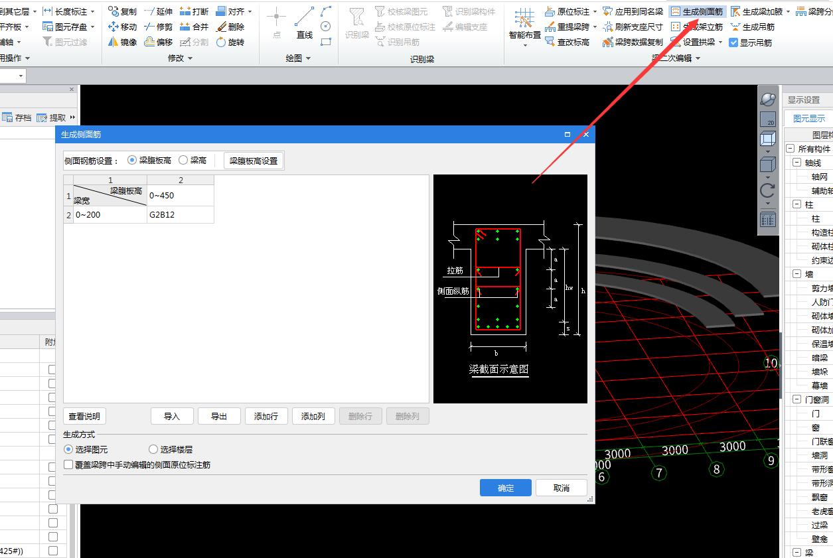Click the 复制 (copy) tool
833x558 pixels.
pos(122,11)
